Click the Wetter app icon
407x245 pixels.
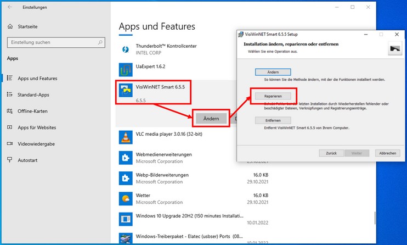click(x=126, y=198)
